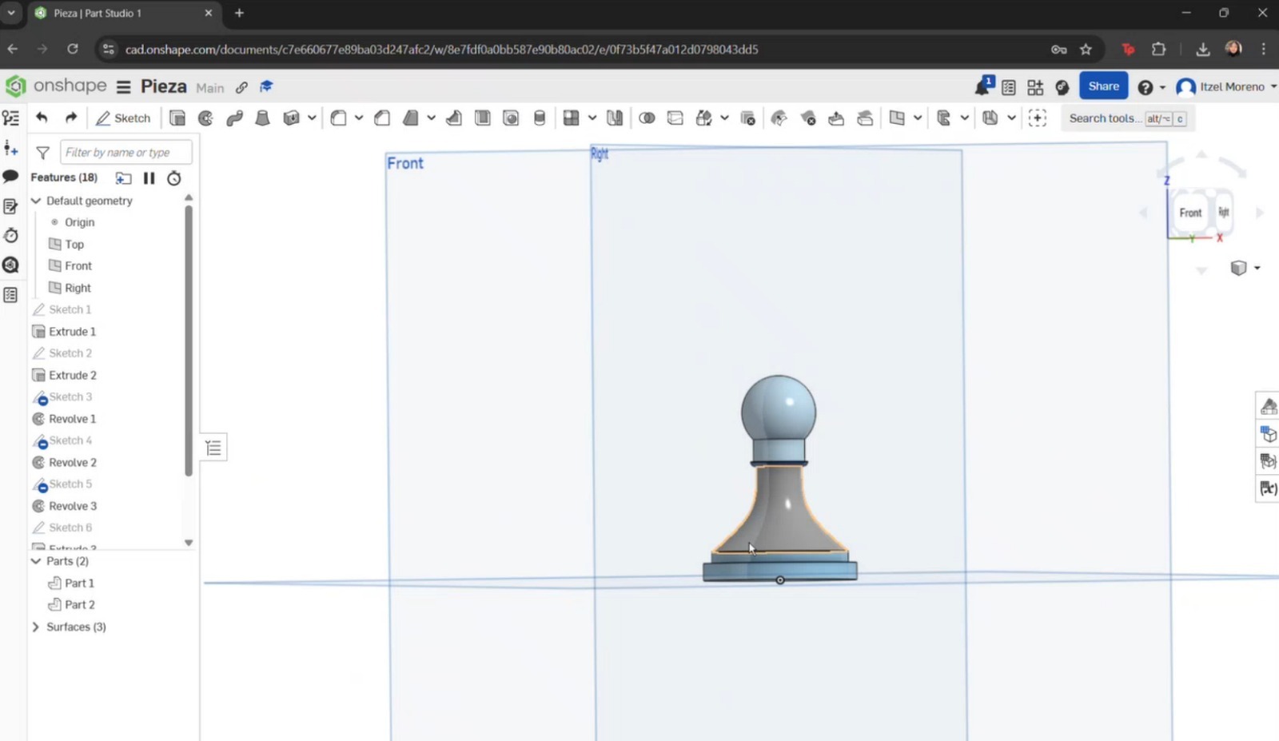Select the Fillet tool
1279x741 pixels.
click(338, 118)
